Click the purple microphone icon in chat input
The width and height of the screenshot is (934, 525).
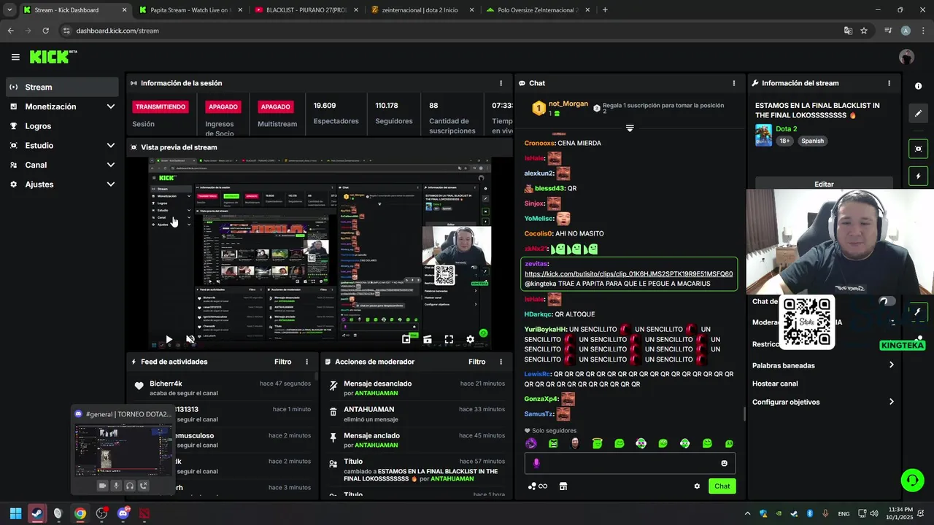pyautogui.click(x=536, y=463)
